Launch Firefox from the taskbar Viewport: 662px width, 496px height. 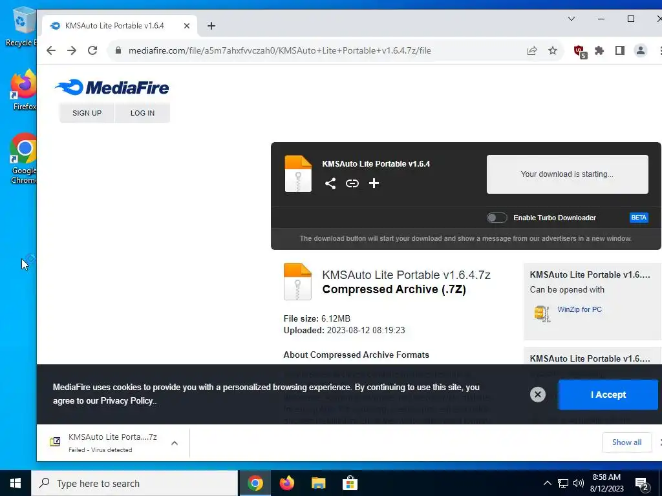click(287, 483)
